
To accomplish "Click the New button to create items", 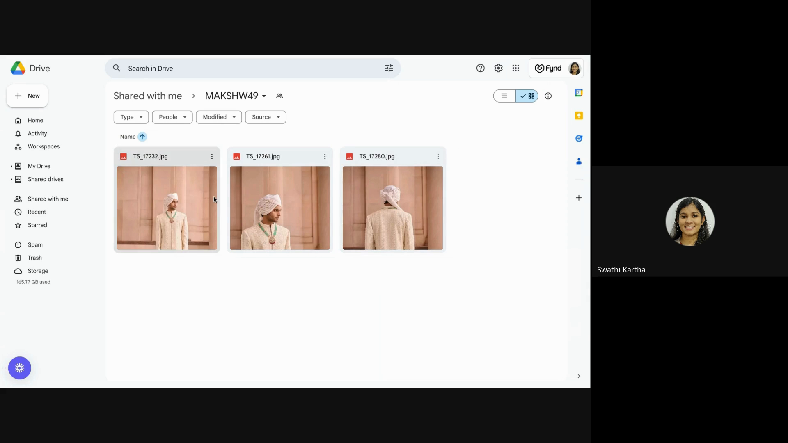I will 27,96.
